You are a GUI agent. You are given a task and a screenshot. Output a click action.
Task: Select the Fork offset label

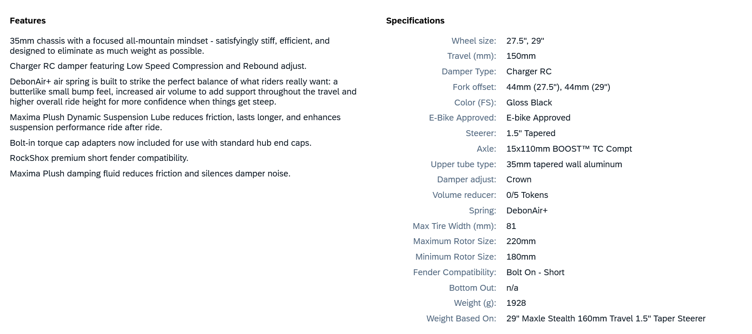[x=474, y=87]
